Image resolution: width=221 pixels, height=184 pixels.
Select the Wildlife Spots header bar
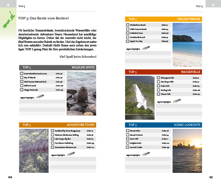pos(58,67)
